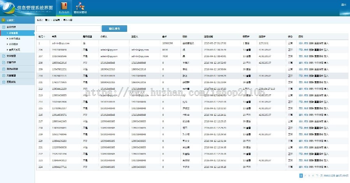Click the 奖金管理 calendar icon in sidebar

tap(3, 75)
